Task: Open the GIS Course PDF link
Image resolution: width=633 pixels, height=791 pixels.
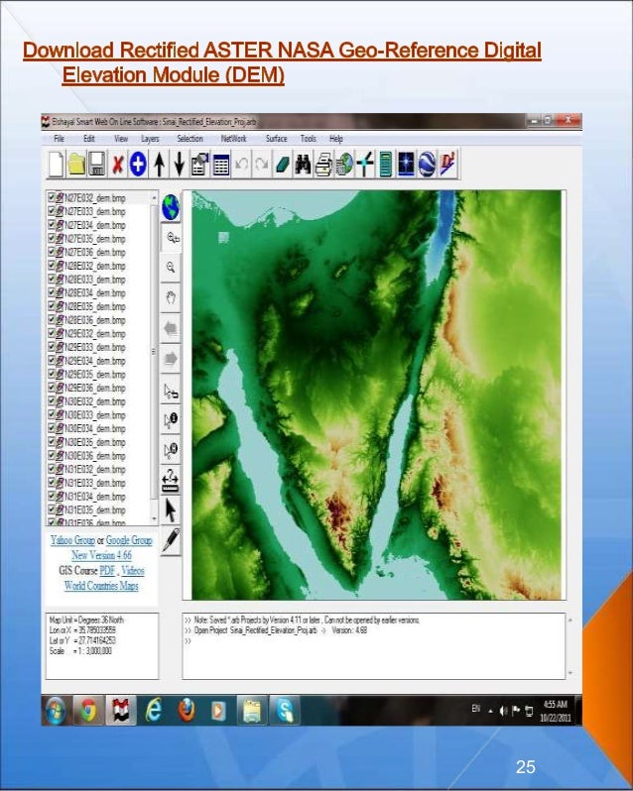Action: 107,571
